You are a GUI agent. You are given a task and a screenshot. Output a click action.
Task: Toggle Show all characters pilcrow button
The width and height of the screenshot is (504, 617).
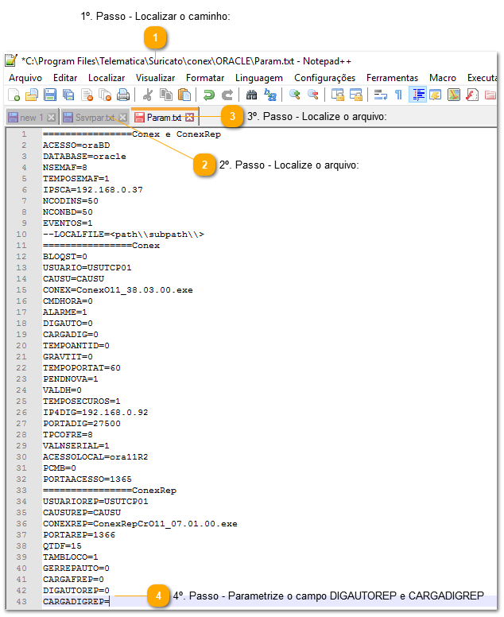398,95
